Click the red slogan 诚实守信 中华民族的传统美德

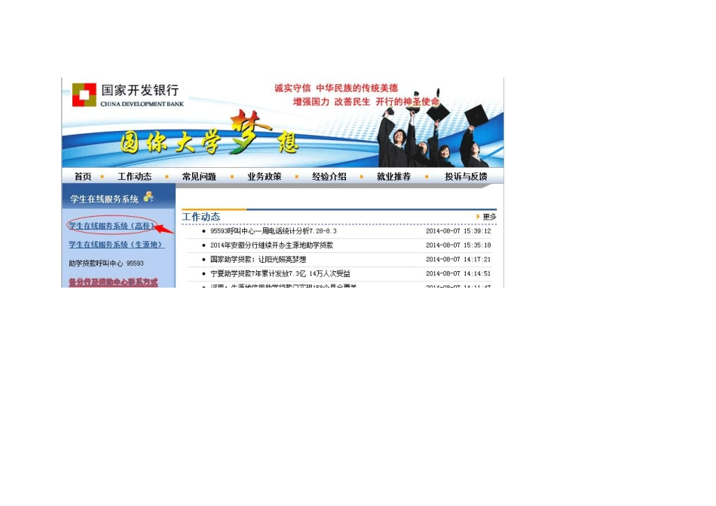click(x=336, y=88)
